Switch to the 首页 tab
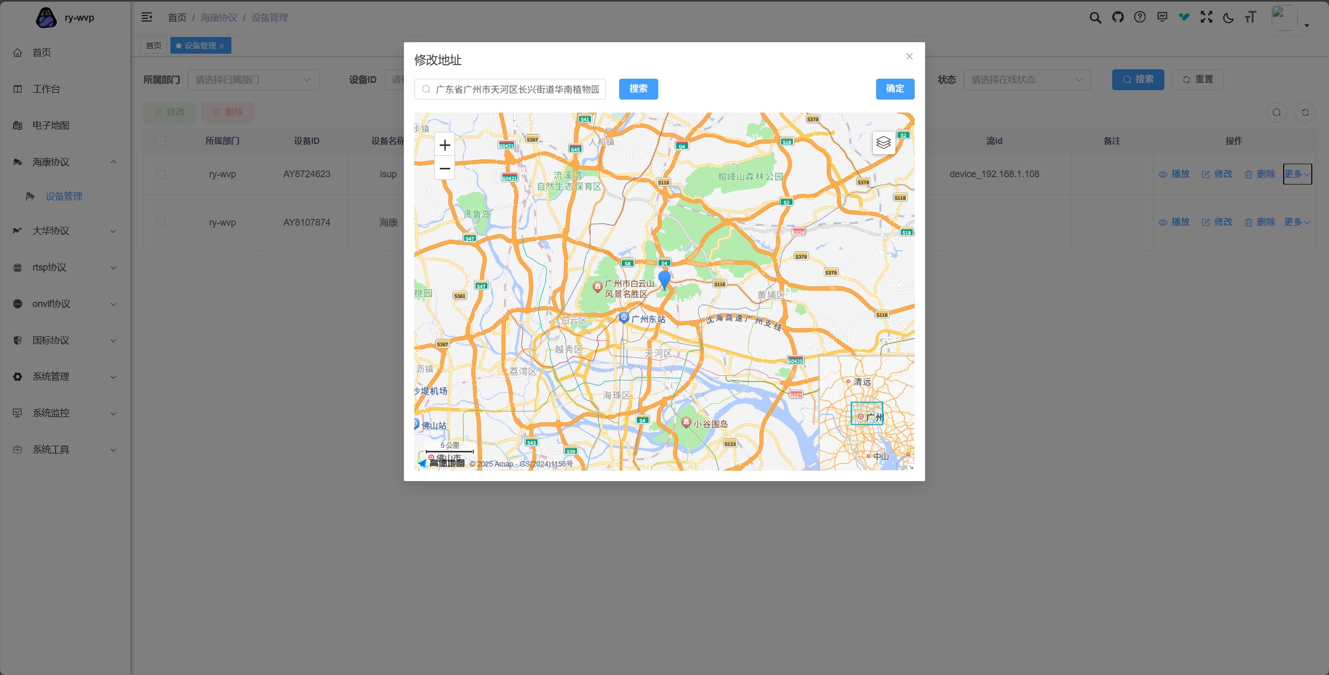Viewport: 1329px width, 675px height. (153, 46)
